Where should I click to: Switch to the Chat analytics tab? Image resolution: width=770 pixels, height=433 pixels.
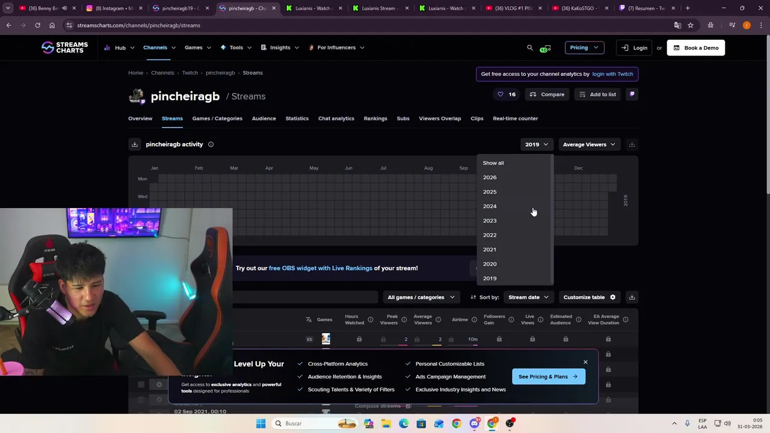click(336, 118)
